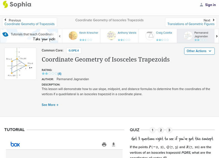Click the star rating under Rating

coord(50,74)
